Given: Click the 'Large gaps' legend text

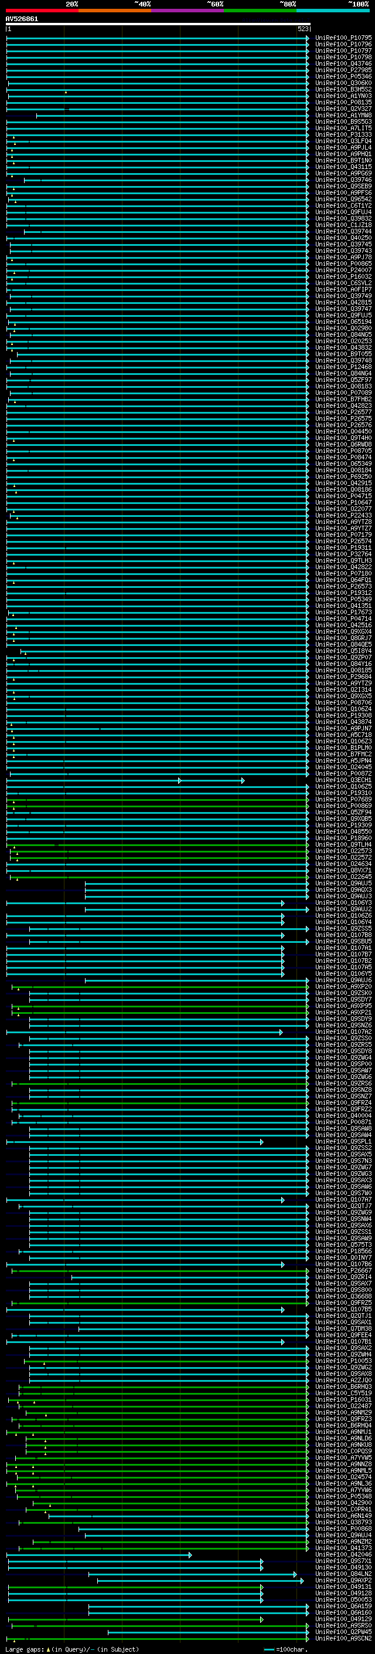Looking at the screenshot, I should [25, 1649].
